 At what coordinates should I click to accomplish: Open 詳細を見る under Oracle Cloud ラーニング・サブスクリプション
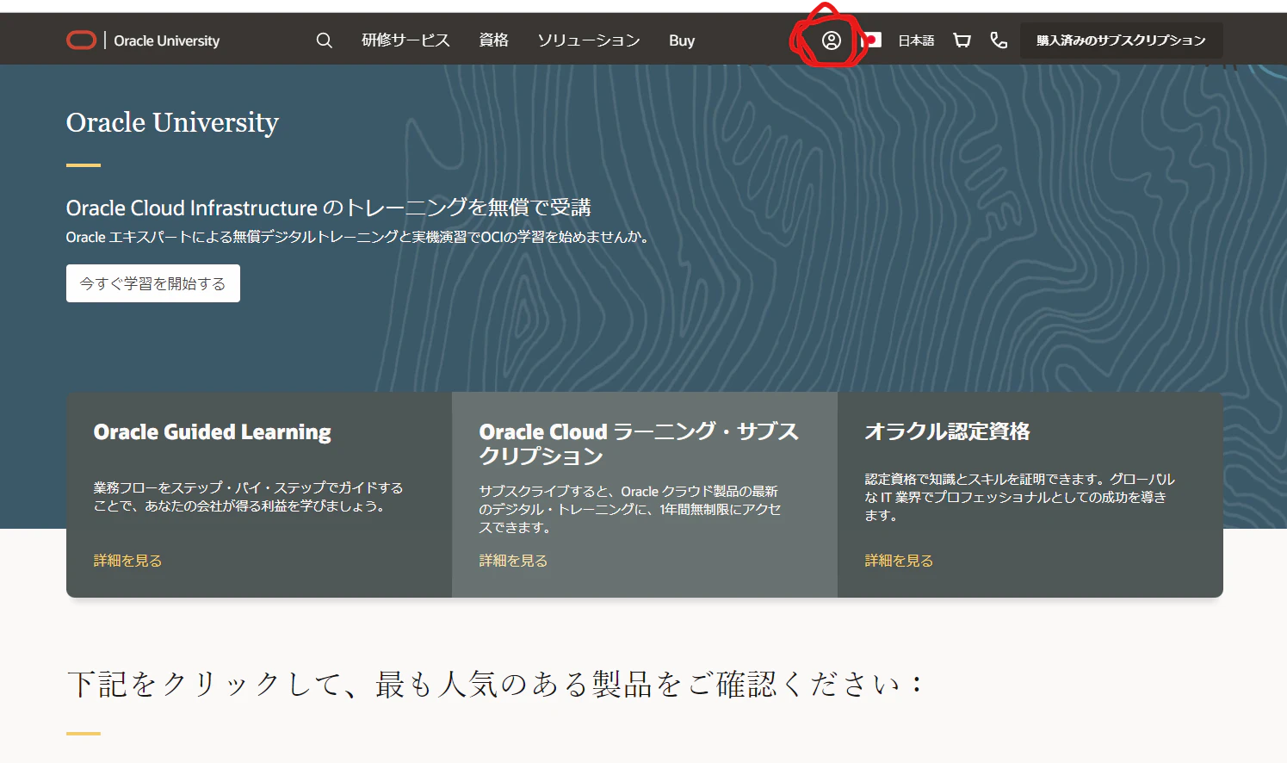coord(513,561)
